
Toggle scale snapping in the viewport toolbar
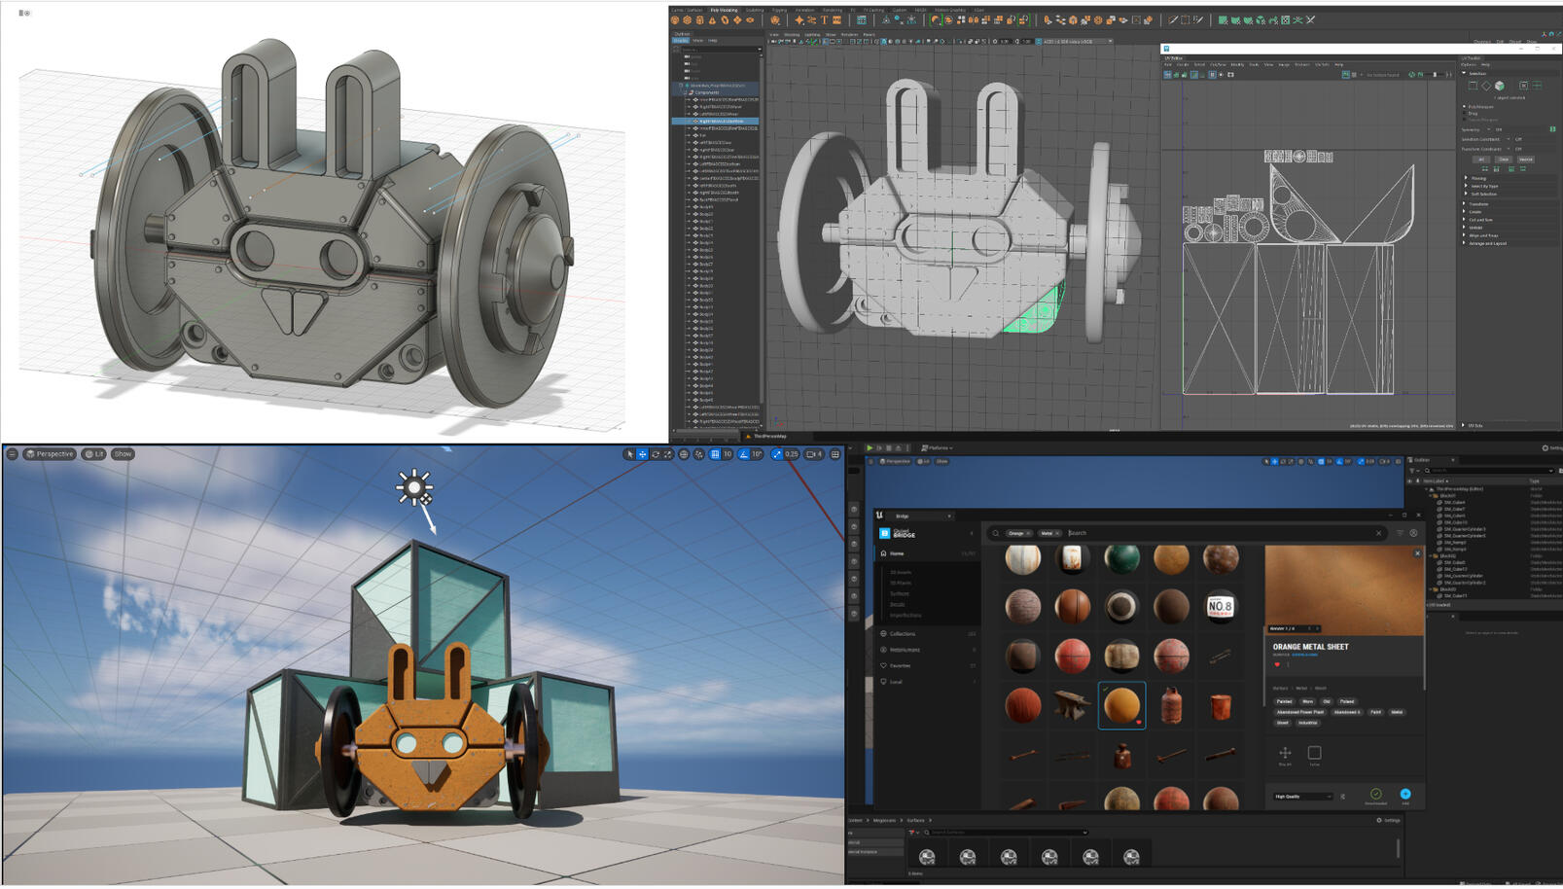[777, 454]
